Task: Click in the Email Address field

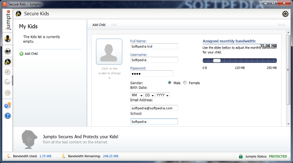Action: [154, 108]
